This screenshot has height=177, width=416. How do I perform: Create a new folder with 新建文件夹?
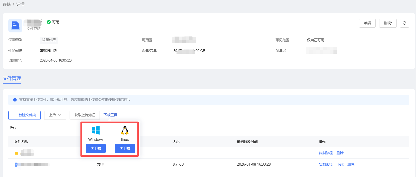pyautogui.click(x=24, y=115)
